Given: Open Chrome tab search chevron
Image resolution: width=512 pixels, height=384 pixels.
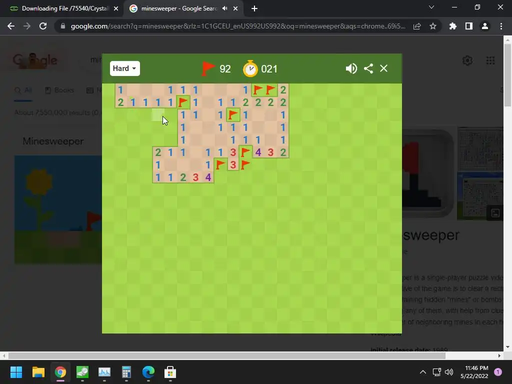Looking at the screenshot, I should pyautogui.click(x=431, y=7).
